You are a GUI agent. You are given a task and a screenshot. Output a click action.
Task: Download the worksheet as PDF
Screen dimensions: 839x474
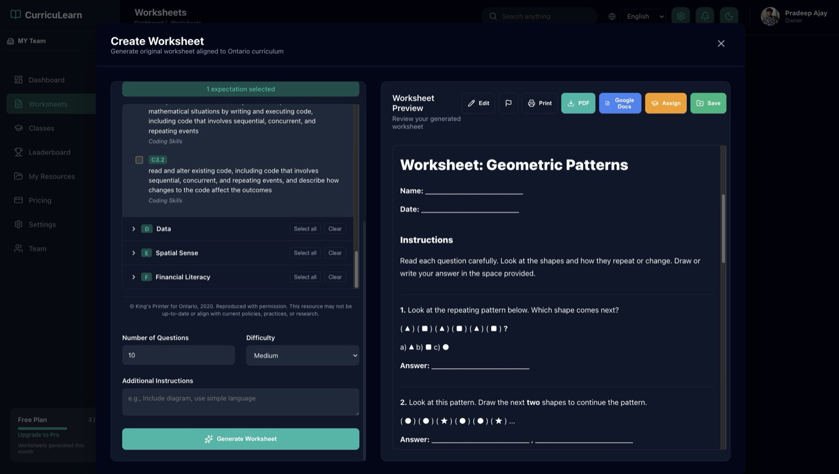[x=578, y=103]
